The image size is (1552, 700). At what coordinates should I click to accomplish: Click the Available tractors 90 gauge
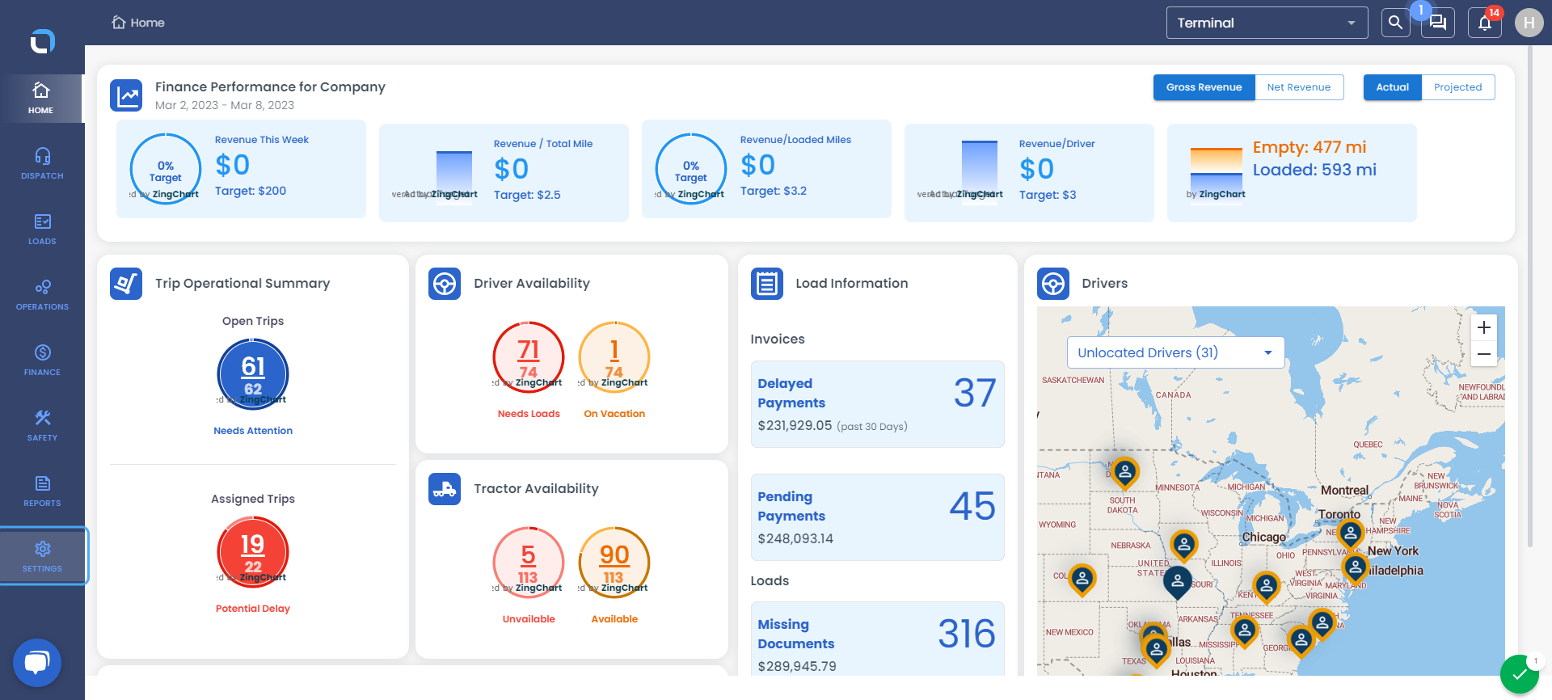point(614,563)
